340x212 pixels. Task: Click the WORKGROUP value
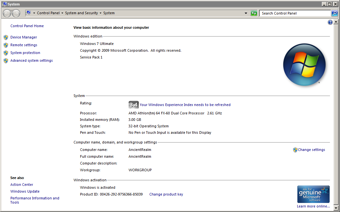140,170
